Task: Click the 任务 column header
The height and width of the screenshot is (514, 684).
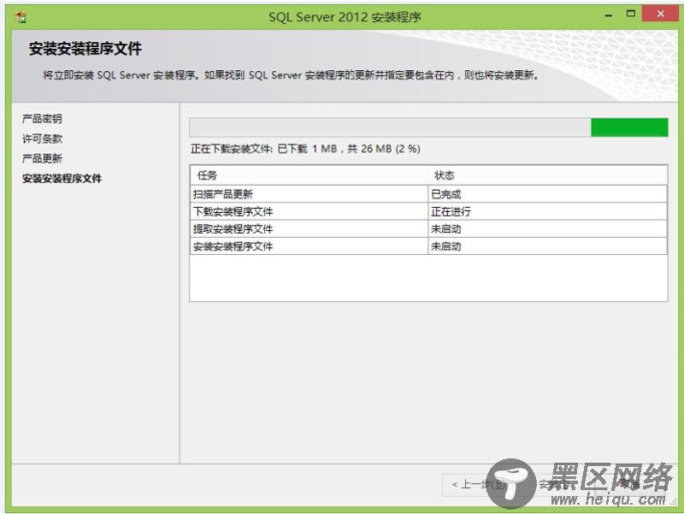Action: (309, 175)
